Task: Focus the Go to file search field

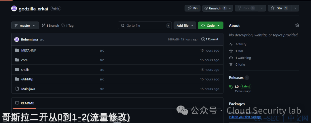Action: 145,26
